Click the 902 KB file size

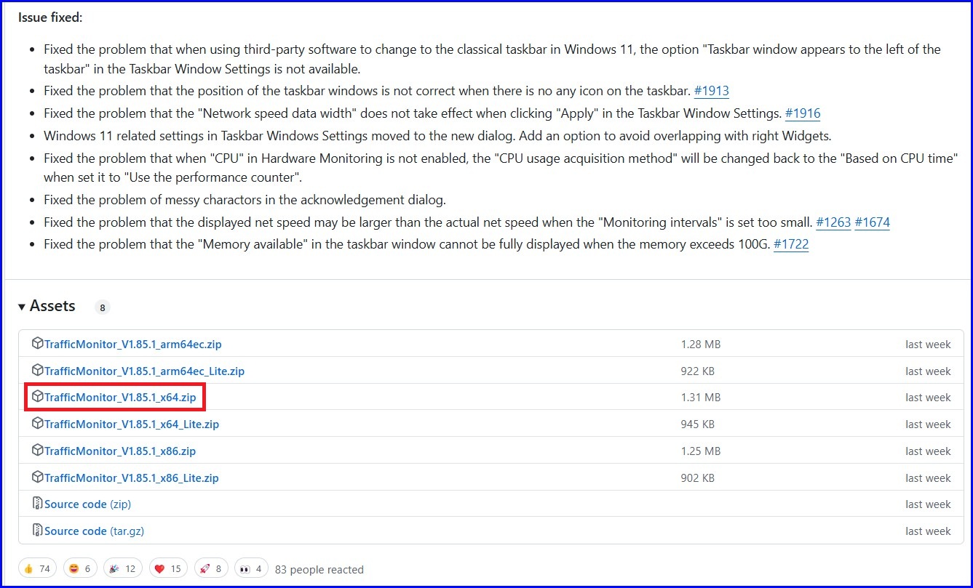[698, 478]
